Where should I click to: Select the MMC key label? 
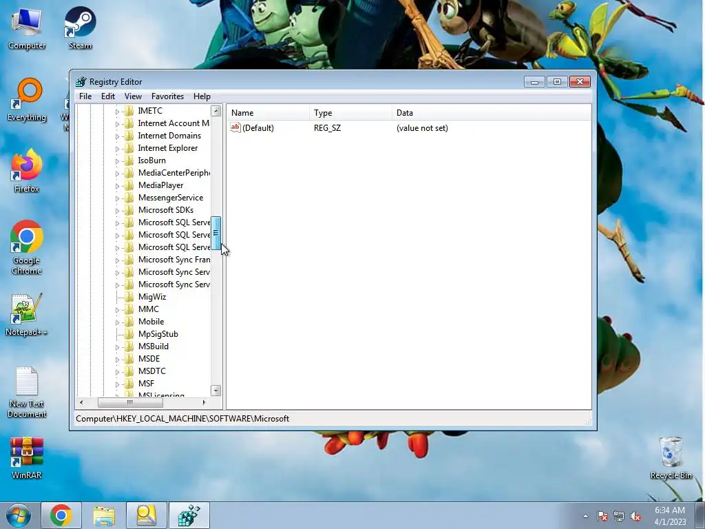click(149, 309)
